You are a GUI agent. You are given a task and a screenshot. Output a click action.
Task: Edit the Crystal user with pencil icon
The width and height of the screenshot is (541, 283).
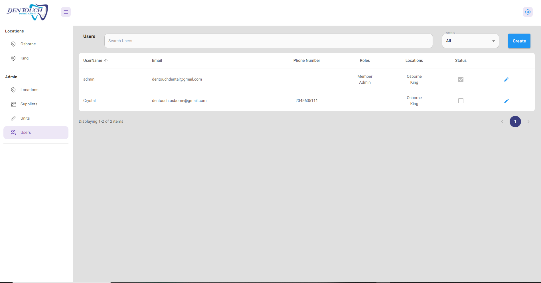pos(506,101)
